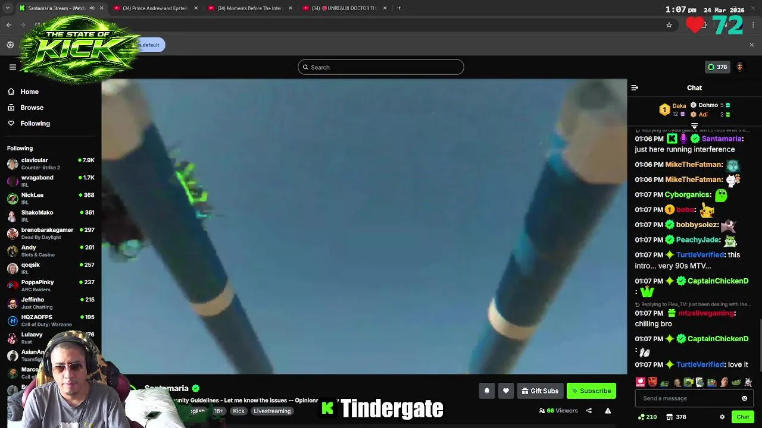Click the Livestreaming tag
Screen dimensions: 762x428
point(272,411)
